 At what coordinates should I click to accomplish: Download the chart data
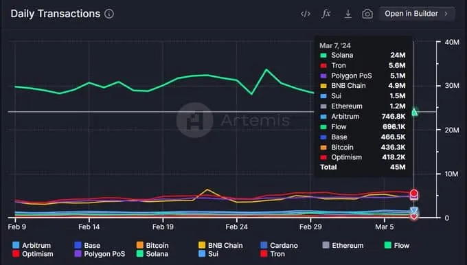(348, 14)
